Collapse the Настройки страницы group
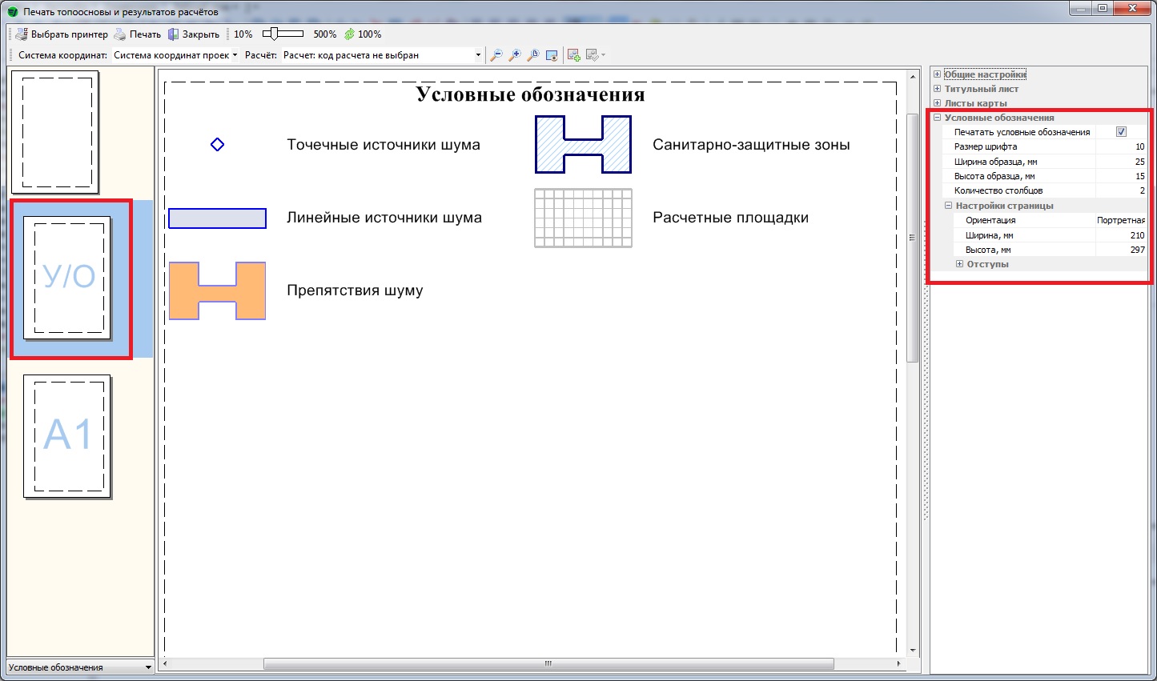 [948, 206]
